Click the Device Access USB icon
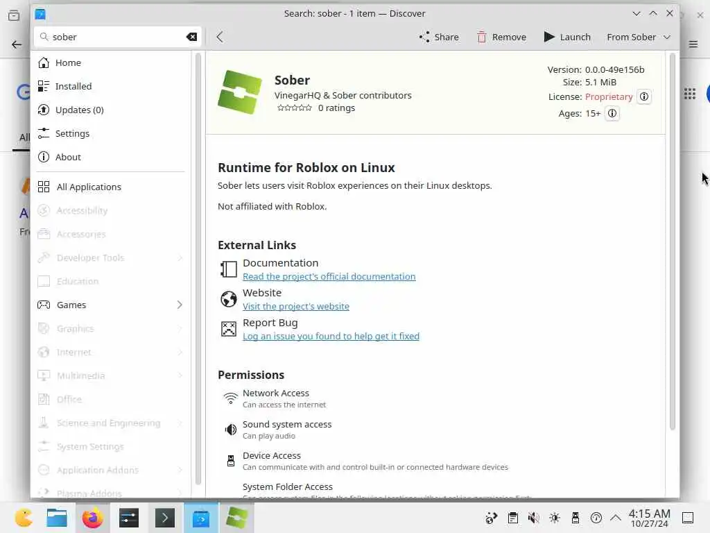710x533 pixels. pos(230,461)
